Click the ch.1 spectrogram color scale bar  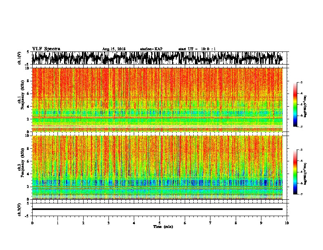coord(295,105)
